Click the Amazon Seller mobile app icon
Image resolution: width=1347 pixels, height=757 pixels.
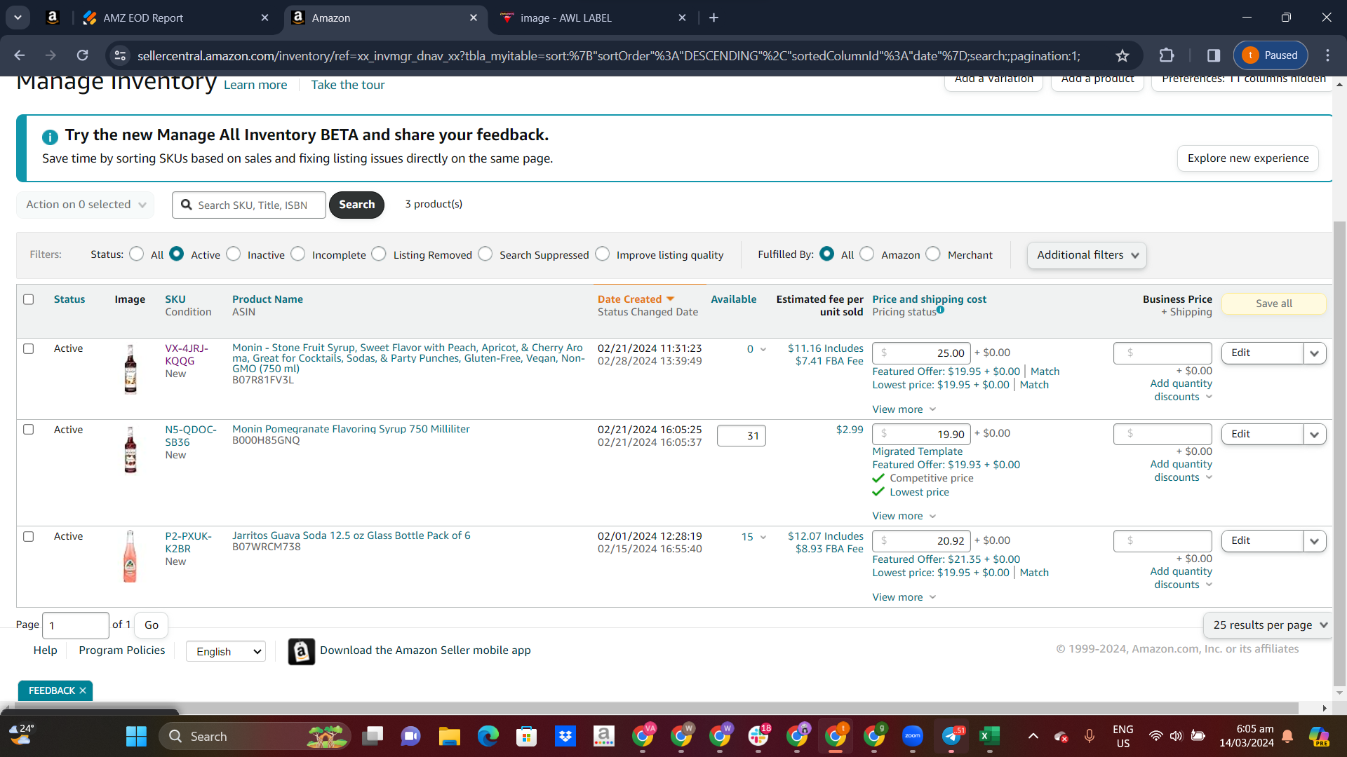pyautogui.click(x=302, y=651)
